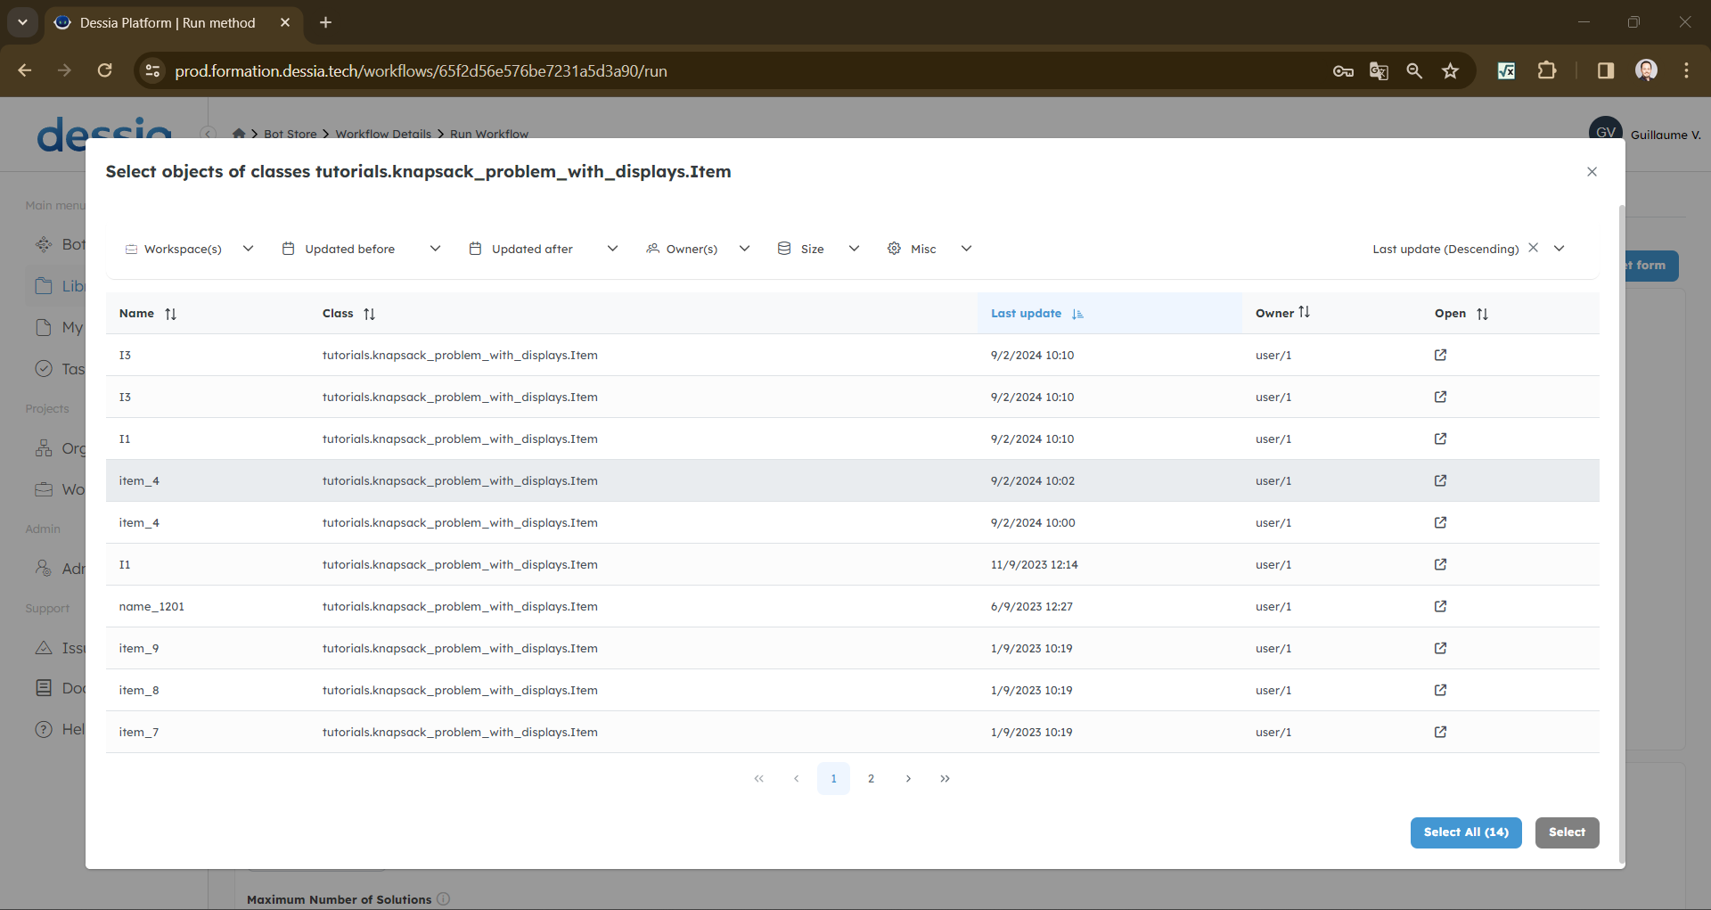
Task: Click the Dessia Platform tab title
Action: [168, 22]
